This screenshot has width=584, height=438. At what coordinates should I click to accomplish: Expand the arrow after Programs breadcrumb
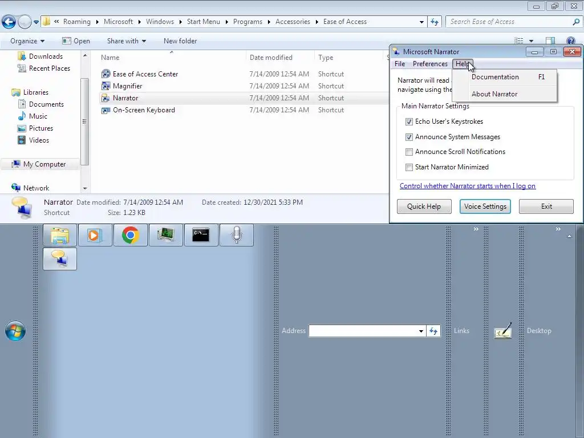pyautogui.click(x=269, y=22)
